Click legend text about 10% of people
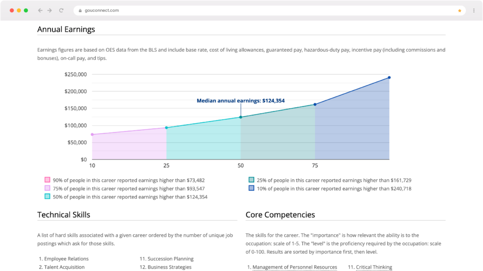The width and height of the screenshot is (483, 271). pos(334,189)
